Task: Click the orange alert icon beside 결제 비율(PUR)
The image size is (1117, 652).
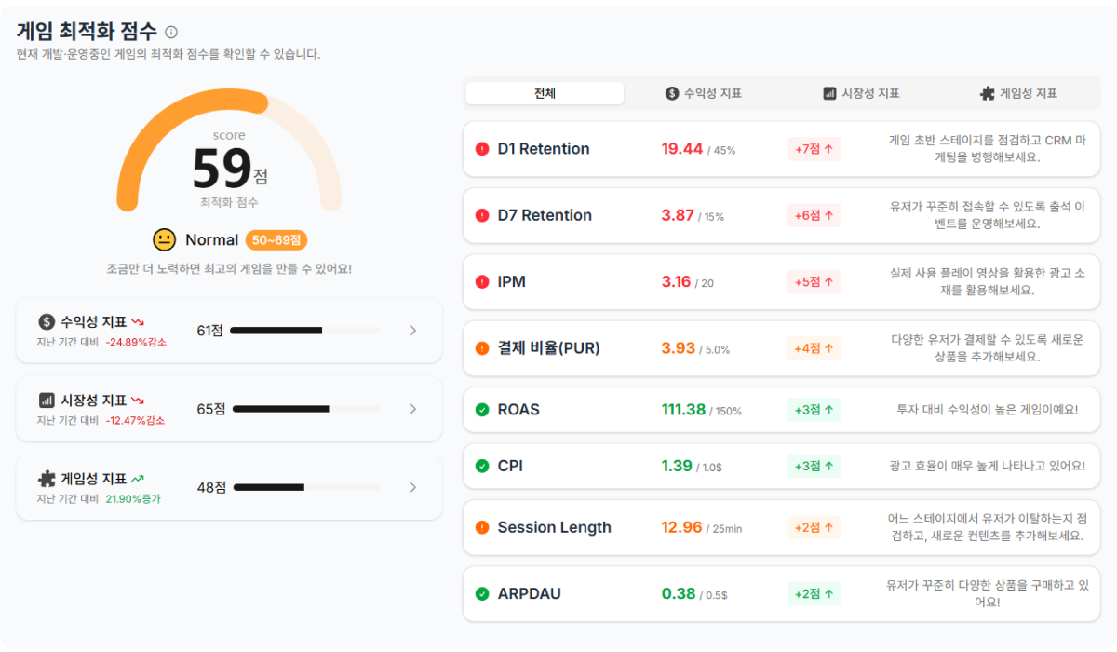Action: 482,348
